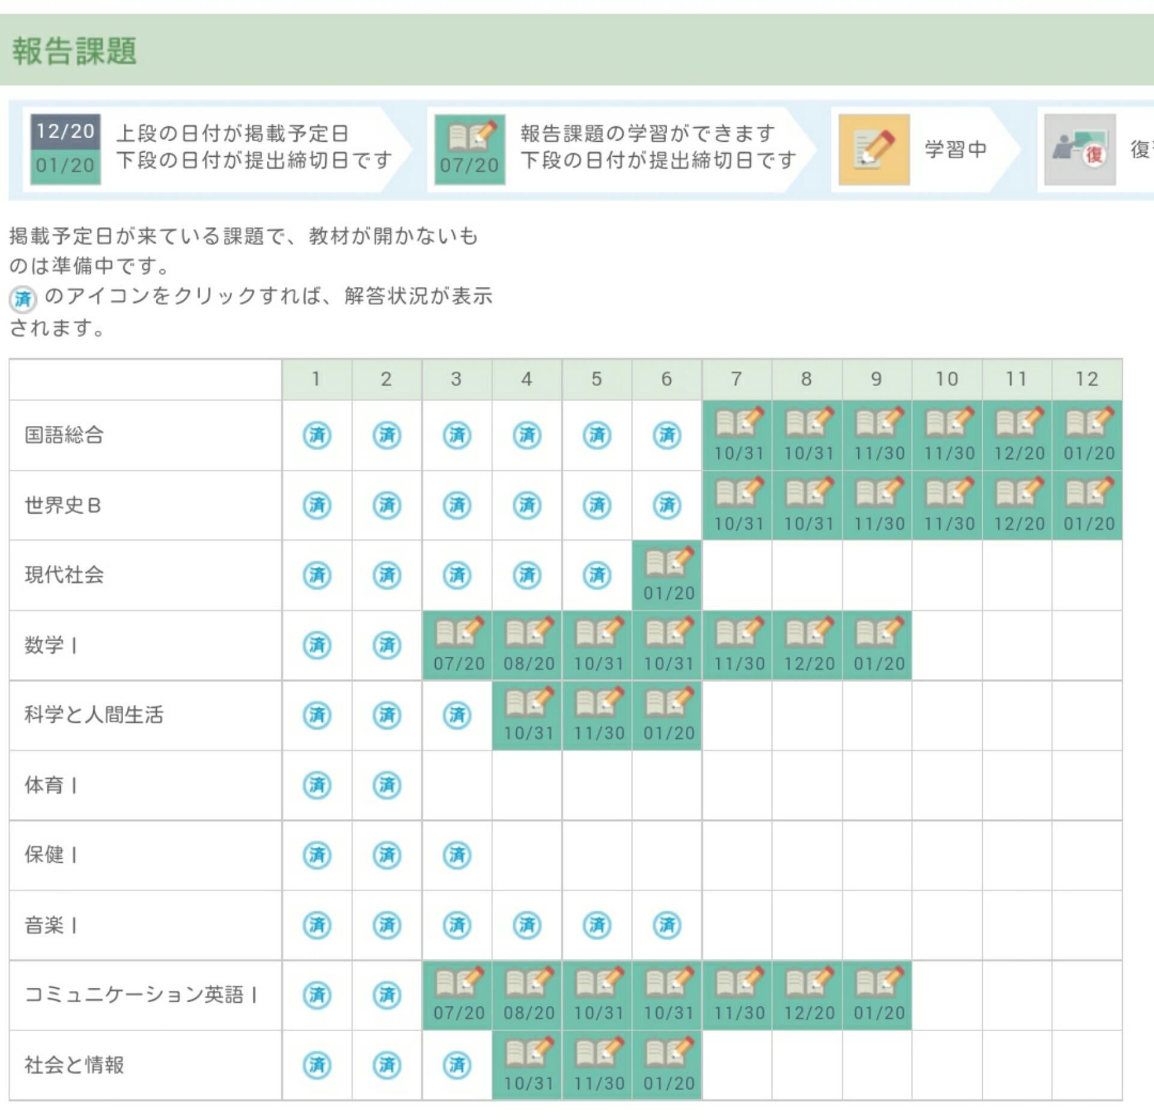Open 国語総合 report 9 due 11/30
Image resolution: width=1154 pixels, height=1120 pixels.
pyautogui.click(x=877, y=435)
